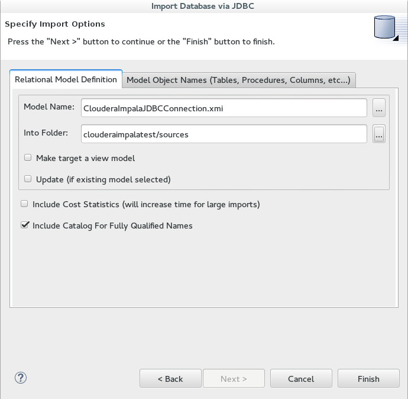Click the Specify Import Options heading

click(x=55, y=24)
